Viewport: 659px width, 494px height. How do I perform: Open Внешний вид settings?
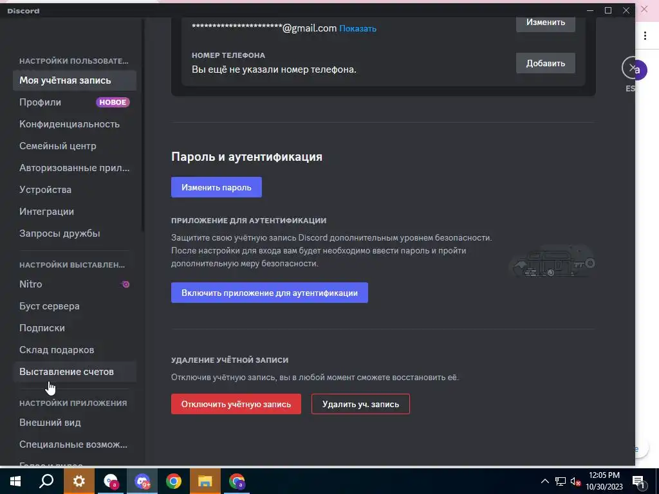(75, 423)
